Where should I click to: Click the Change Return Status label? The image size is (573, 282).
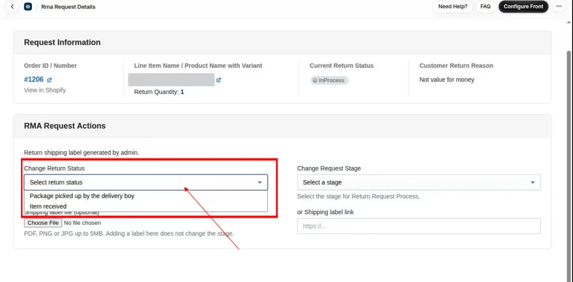click(54, 168)
